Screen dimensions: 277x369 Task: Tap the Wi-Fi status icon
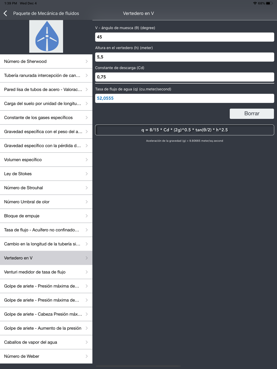(x=255, y=3)
